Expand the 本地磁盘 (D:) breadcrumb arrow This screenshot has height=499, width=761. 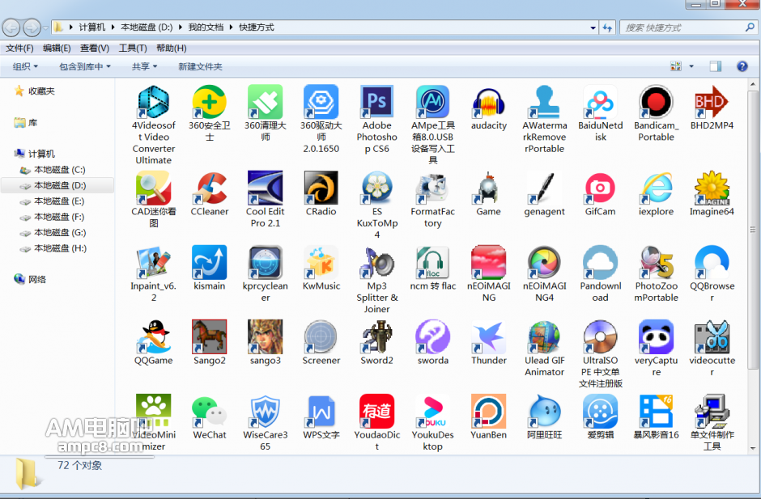(180, 27)
